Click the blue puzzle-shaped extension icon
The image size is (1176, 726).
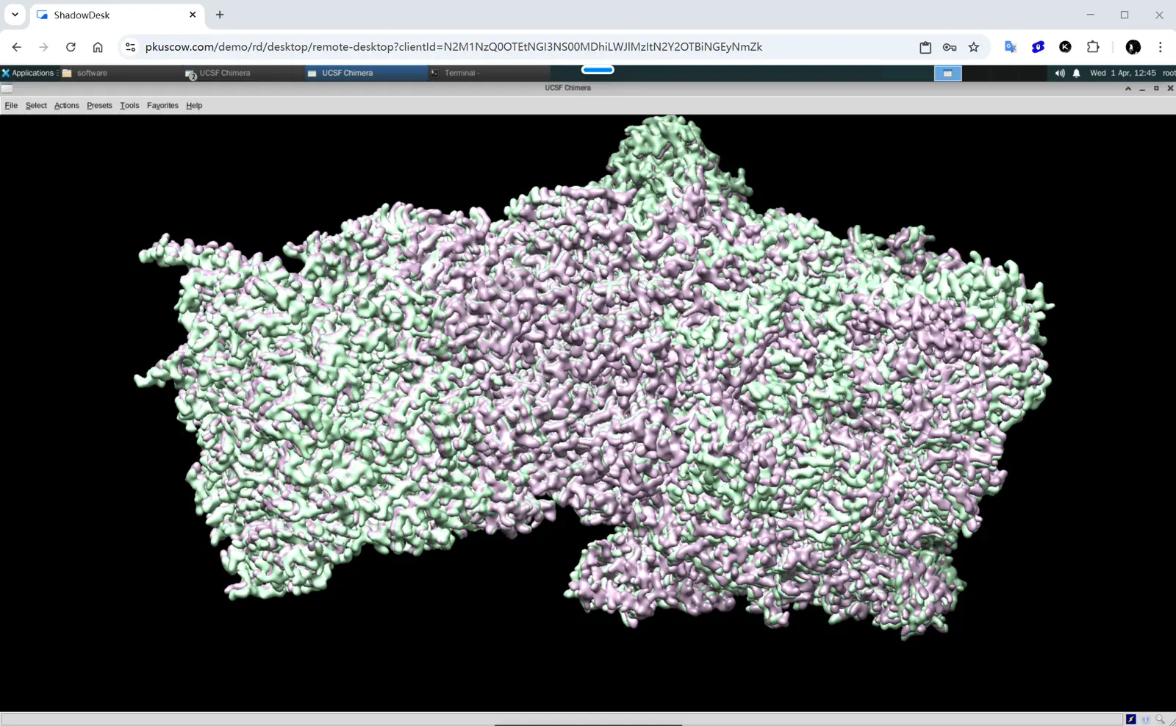[x=1038, y=47]
